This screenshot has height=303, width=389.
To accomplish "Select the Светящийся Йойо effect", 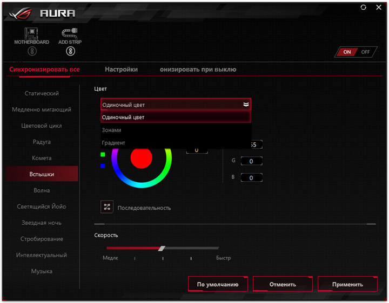I will pos(42,206).
